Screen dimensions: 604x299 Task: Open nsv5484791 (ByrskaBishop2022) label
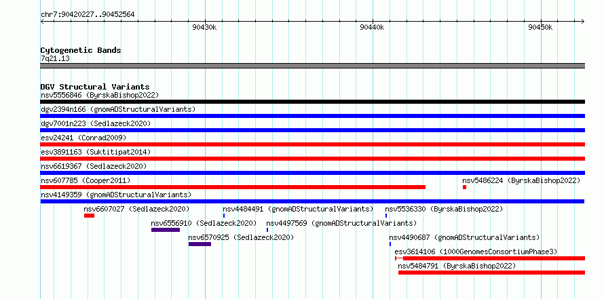point(457,266)
